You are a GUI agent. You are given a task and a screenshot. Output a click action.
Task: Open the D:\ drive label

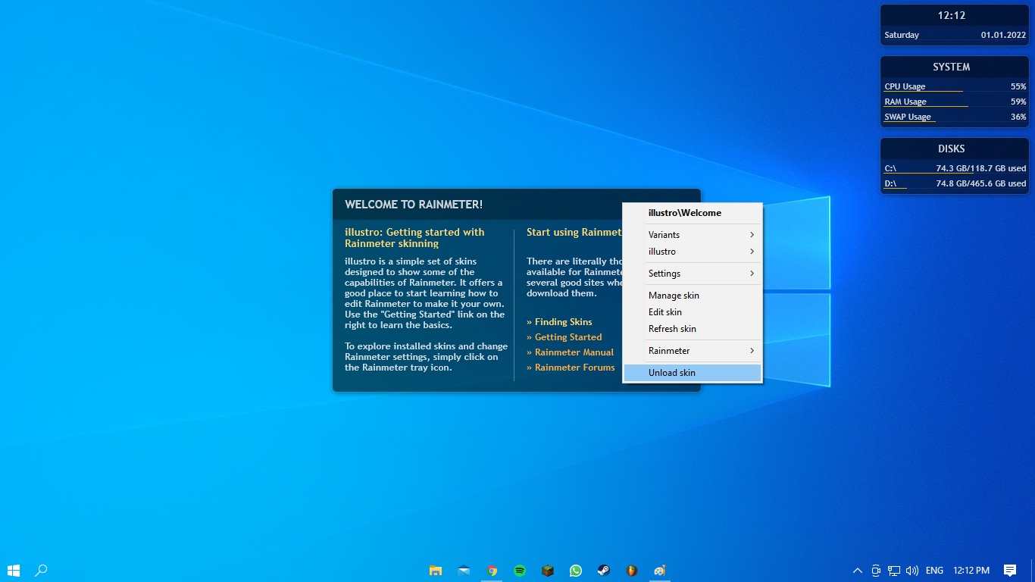890,183
